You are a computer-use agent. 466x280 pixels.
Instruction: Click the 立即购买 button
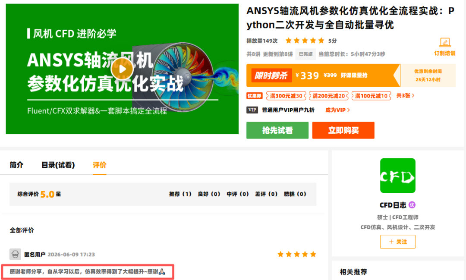[x=343, y=130]
